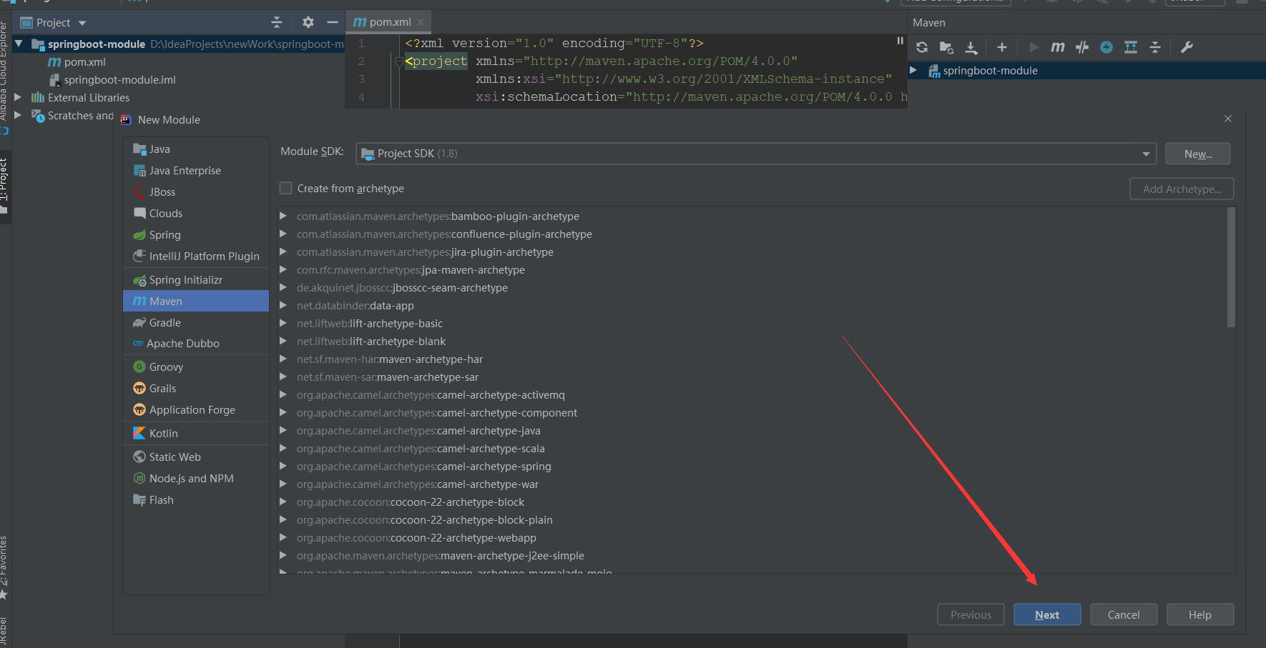Hide the Project panel with minus icon
Screen dimensions: 1266x648
[x=332, y=22]
